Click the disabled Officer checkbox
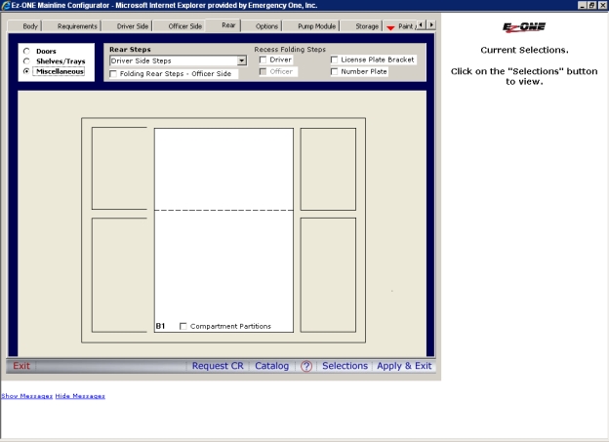 (263, 71)
